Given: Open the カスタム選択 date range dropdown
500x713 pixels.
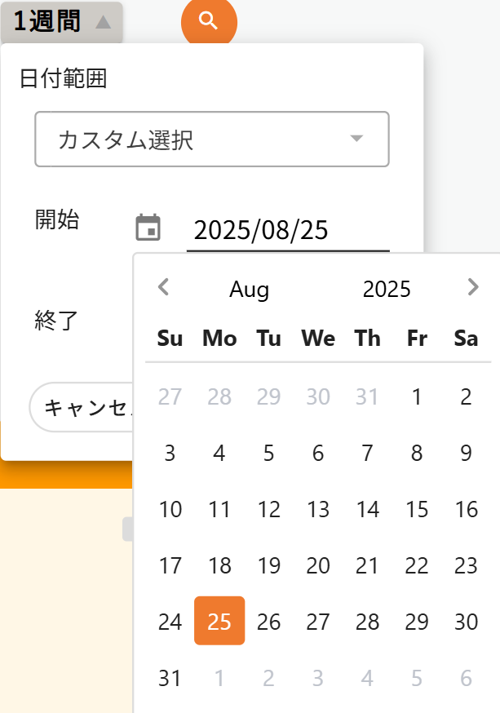Looking at the screenshot, I should point(211,139).
